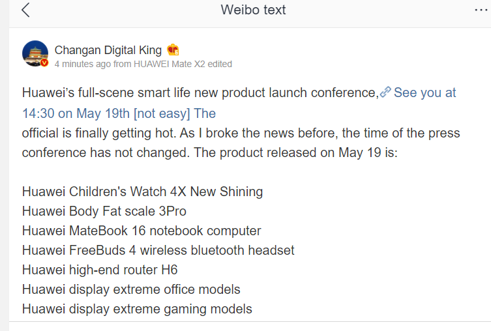The image size is (491, 331).
Task: Go back using the left arrow
Action: click(25, 10)
